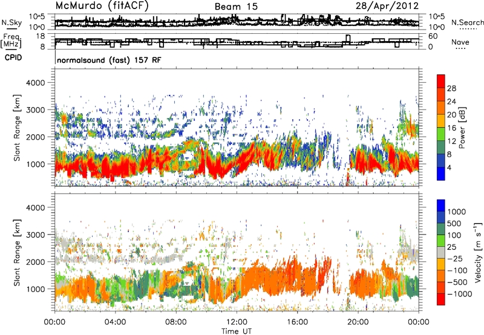Click the 24 tick on Power colorbar
The height and width of the screenshot is (335, 484).
pos(451,102)
